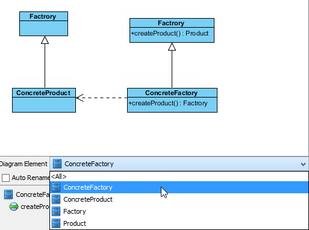Select ConcreteFactory class icon in dropdown list
309x230 pixels.
pos(56,187)
